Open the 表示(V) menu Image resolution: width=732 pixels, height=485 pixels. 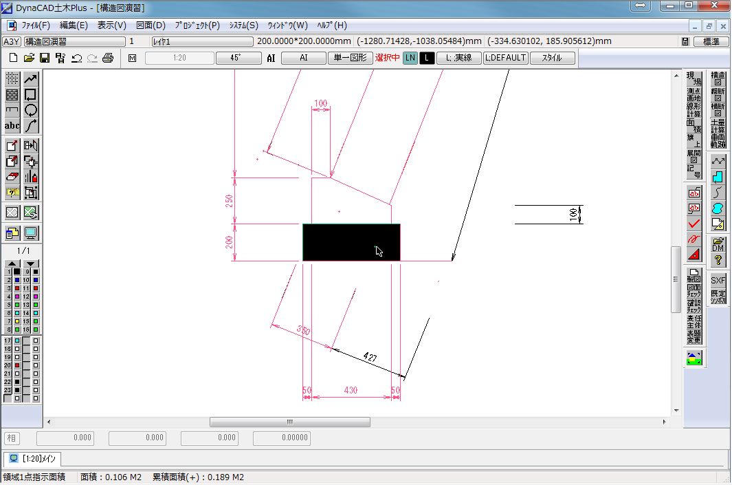click(111, 25)
